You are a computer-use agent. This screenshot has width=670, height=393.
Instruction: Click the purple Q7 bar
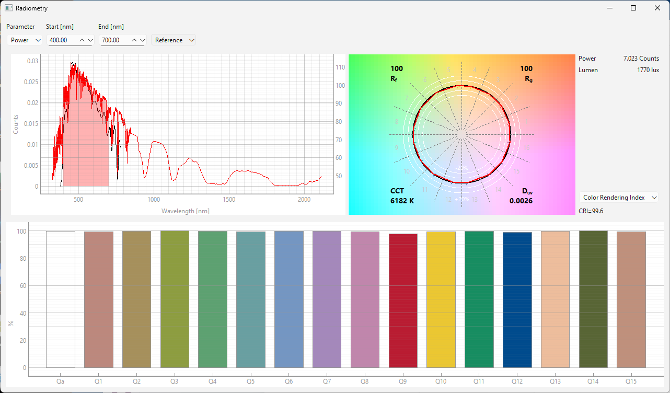[x=327, y=299]
